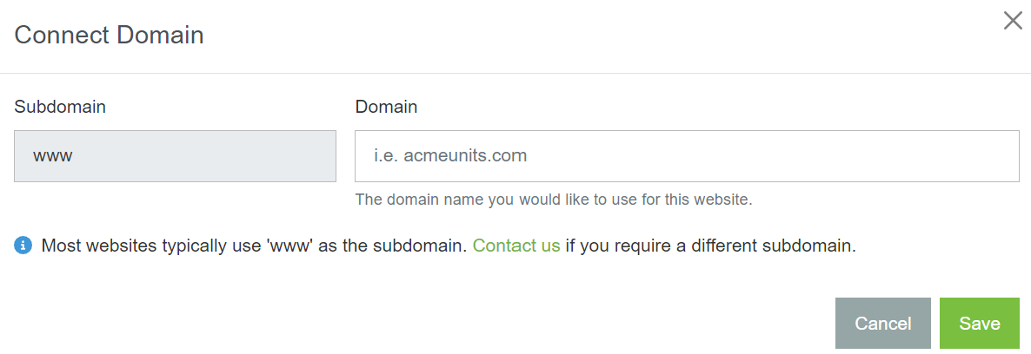
Task: Click the disabled Subdomain www field
Action: pos(175,156)
